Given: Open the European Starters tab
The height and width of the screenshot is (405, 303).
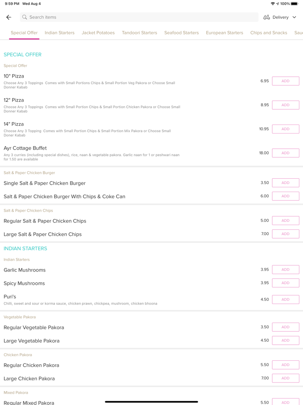Looking at the screenshot, I should [x=224, y=33].
